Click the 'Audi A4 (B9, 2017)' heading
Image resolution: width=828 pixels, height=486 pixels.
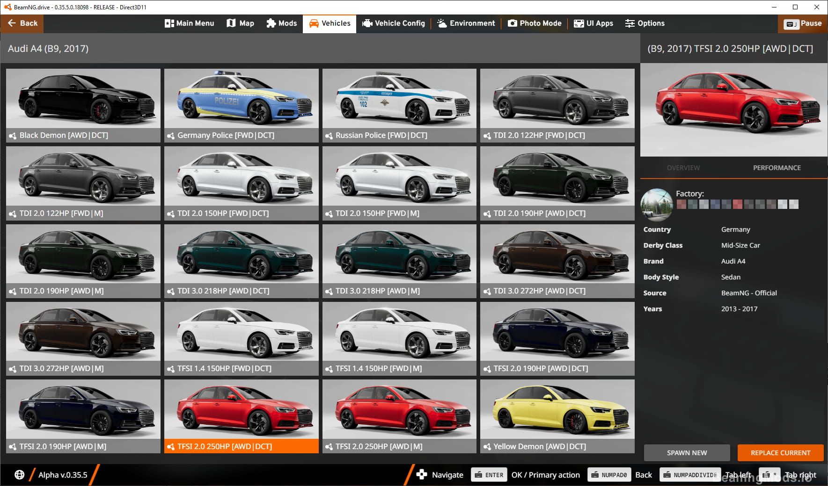pos(48,49)
